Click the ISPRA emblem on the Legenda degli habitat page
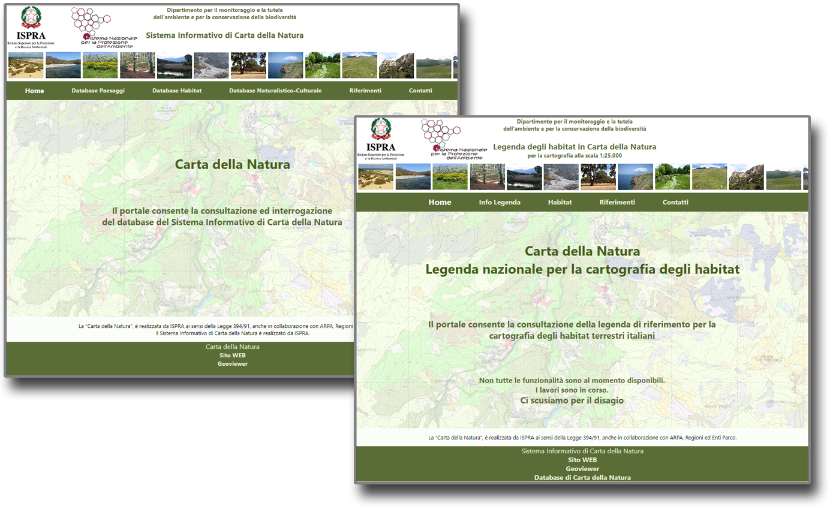This screenshot has width=830, height=512. pos(380,137)
